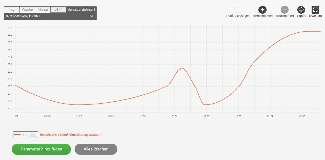The height and width of the screenshot is (160, 325).
Task: Select the Monat tab
Action: pos(43,10)
